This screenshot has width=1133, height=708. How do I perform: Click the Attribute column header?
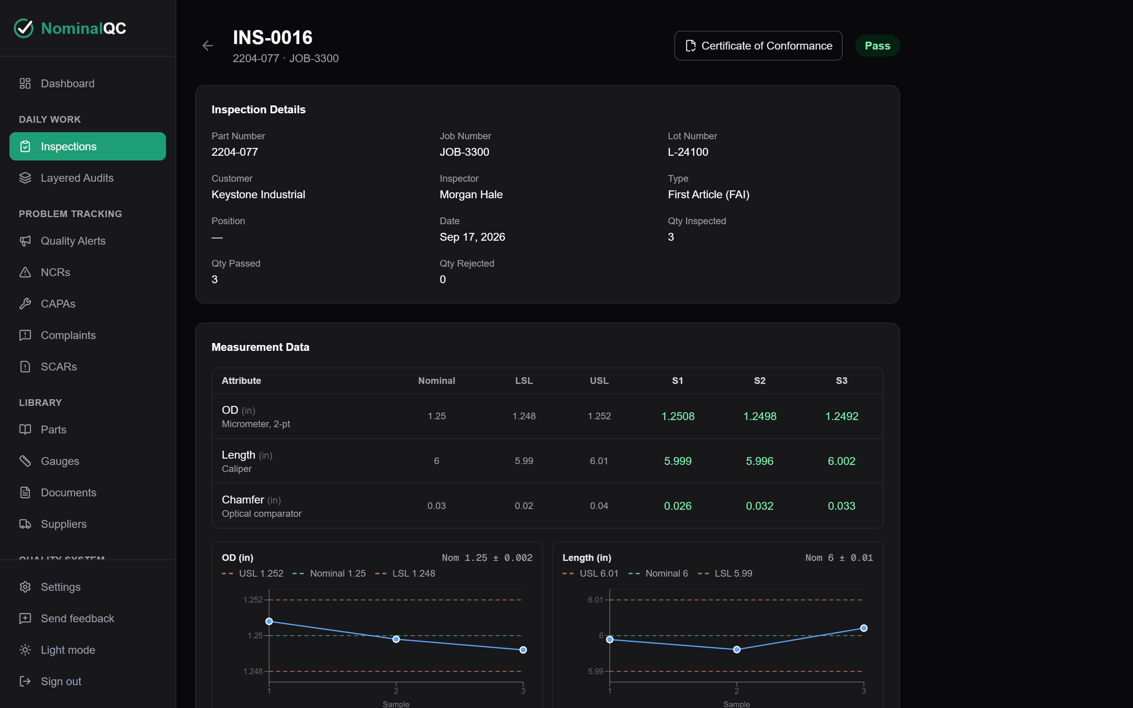pos(241,381)
